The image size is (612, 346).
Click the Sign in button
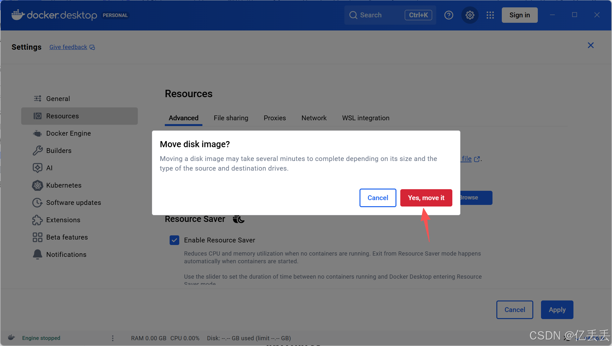[x=519, y=15]
